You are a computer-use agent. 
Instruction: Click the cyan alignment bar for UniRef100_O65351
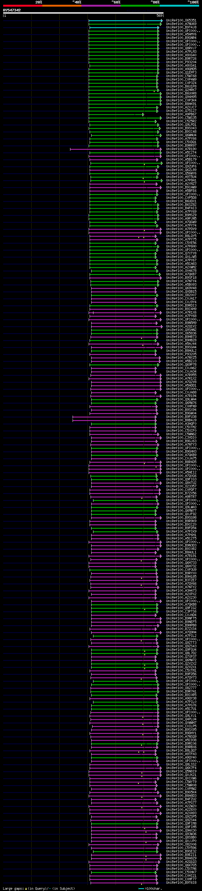pyautogui.click(x=126, y=21)
